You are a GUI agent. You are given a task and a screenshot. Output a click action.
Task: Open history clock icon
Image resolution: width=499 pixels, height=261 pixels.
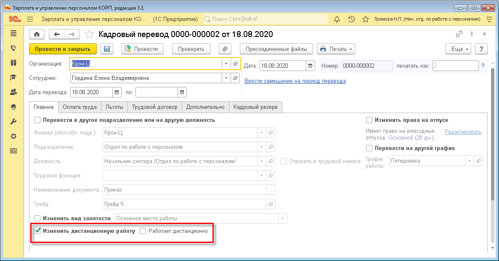pos(351,19)
